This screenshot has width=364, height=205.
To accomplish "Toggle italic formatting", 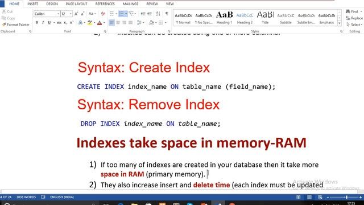I will click(43, 23).
